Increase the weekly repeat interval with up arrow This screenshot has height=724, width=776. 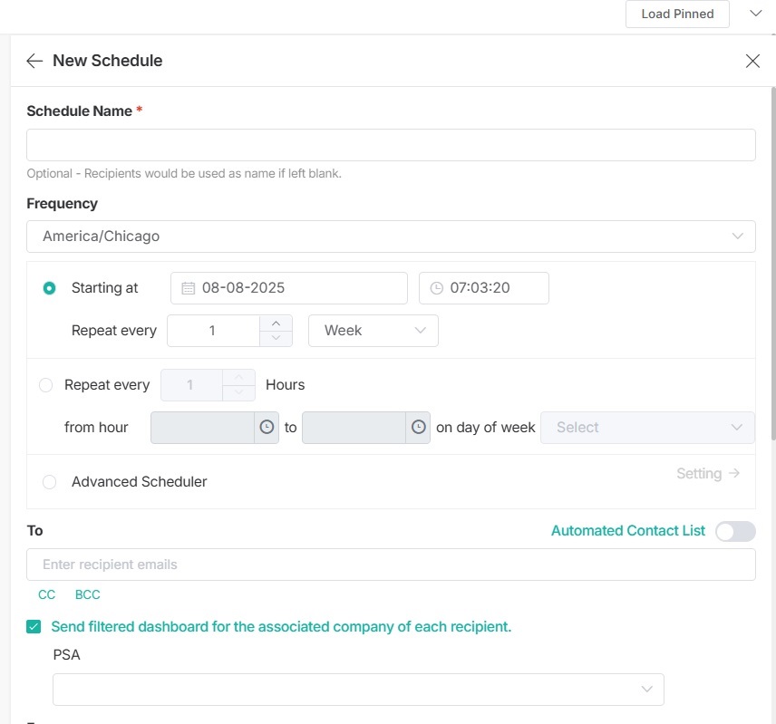tap(276, 323)
